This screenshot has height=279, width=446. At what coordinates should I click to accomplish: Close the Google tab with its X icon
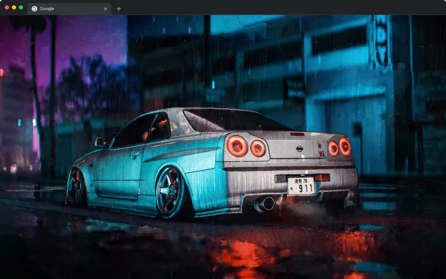106,9
